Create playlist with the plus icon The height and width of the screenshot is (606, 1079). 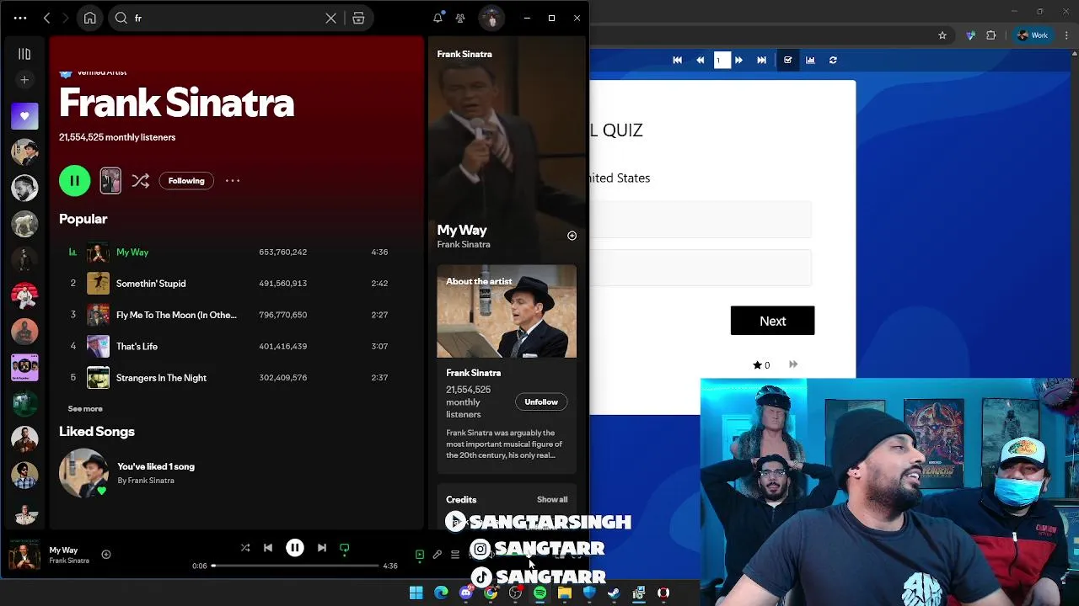(24, 80)
